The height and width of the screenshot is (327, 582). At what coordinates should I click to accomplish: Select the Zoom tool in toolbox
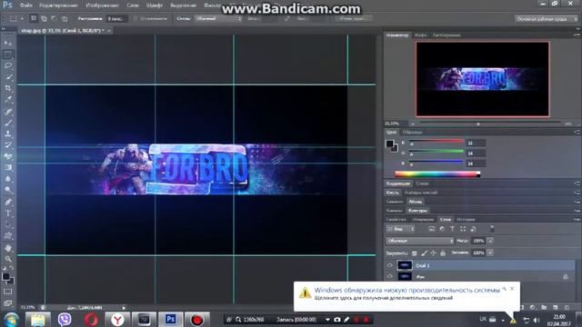pos(8,259)
